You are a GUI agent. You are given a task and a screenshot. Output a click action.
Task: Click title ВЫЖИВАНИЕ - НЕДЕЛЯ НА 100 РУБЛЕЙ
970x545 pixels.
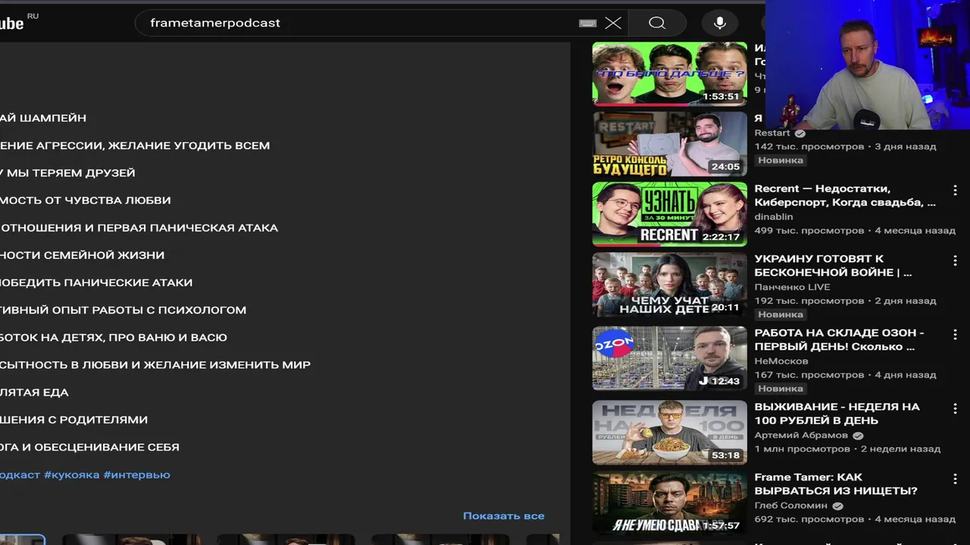click(x=837, y=413)
